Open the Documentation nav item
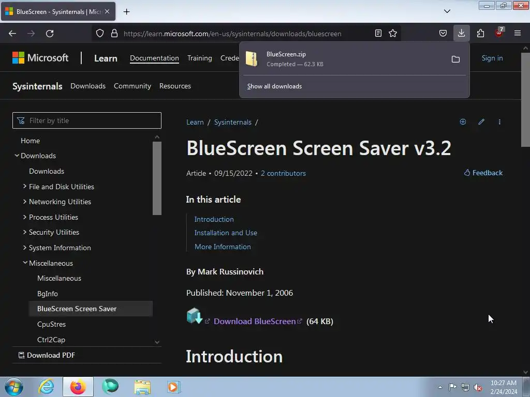This screenshot has width=530, height=397. (154, 58)
